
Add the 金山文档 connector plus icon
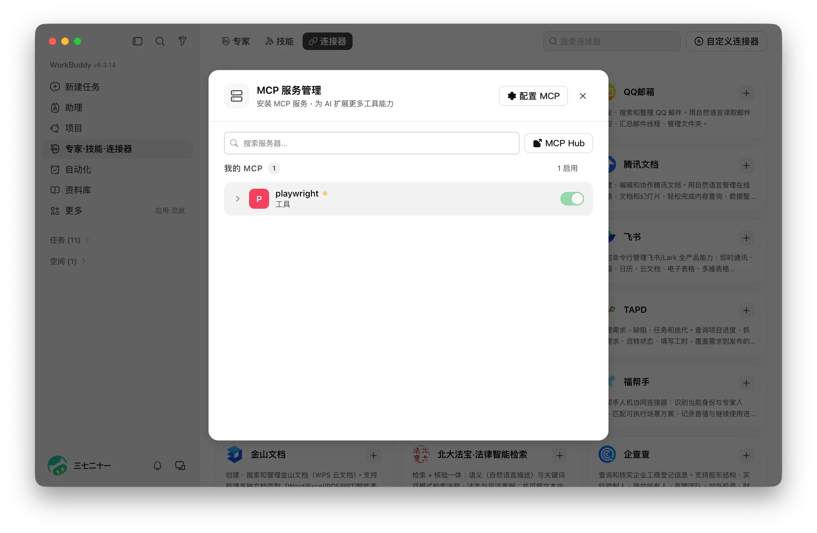[x=373, y=456]
